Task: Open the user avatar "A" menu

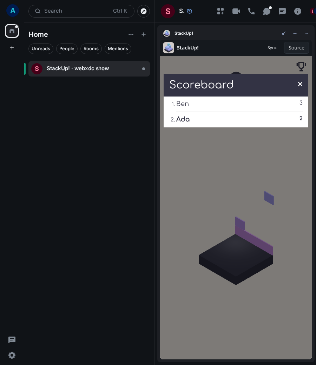Action: (x=13, y=11)
